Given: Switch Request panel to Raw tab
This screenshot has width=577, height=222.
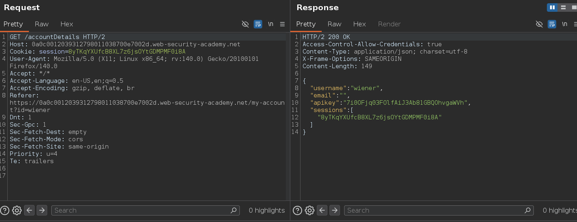Looking at the screenshot, I should pos(42,24).
